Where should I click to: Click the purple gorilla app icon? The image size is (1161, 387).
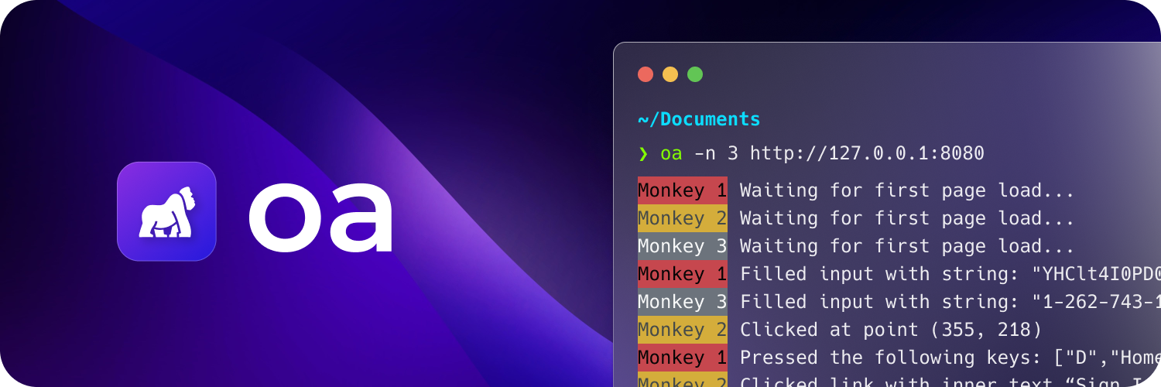pyautogui.click(x=166, y=211)
